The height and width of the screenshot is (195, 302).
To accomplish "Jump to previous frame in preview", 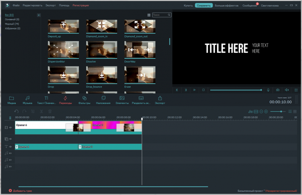I will pyautogui.click(x=177, y=90).
